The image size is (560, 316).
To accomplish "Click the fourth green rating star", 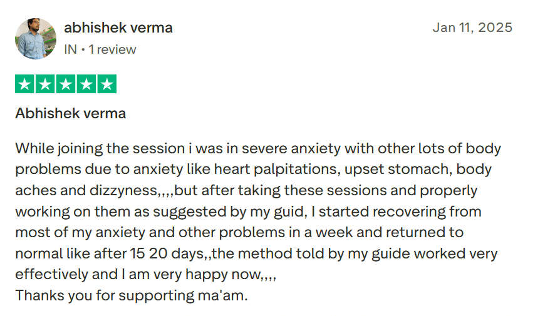I will (86, 84).
